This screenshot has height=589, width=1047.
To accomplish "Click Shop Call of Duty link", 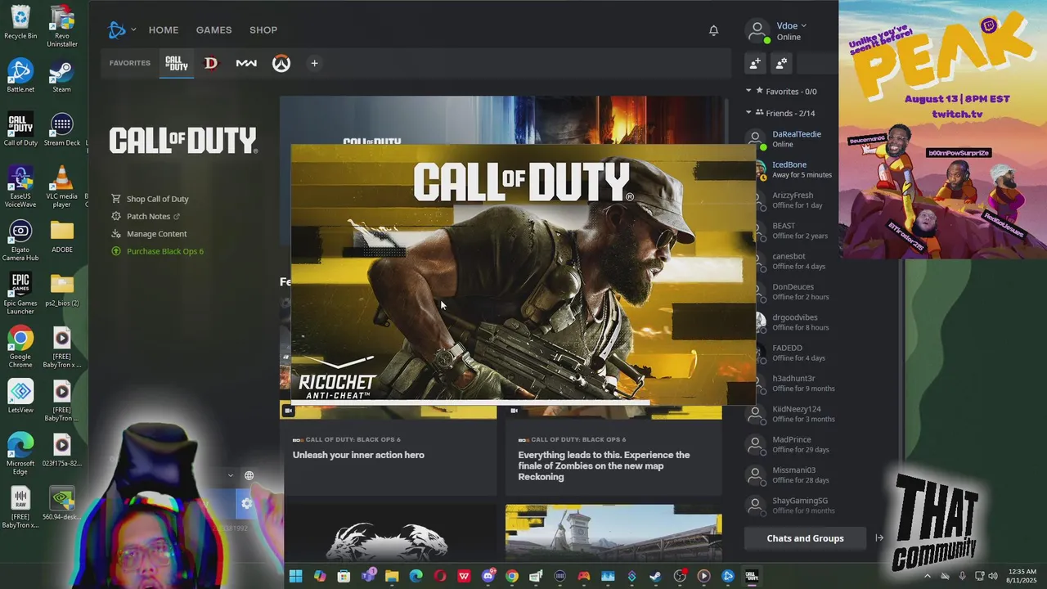I will click(x=150, y=199).
